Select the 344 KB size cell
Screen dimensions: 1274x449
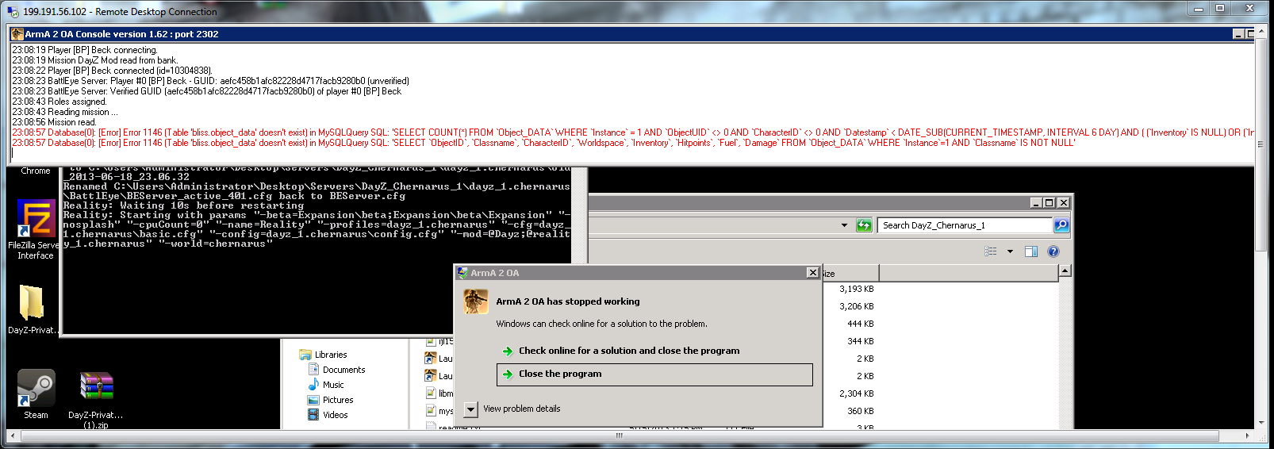[x=861, y=341]
